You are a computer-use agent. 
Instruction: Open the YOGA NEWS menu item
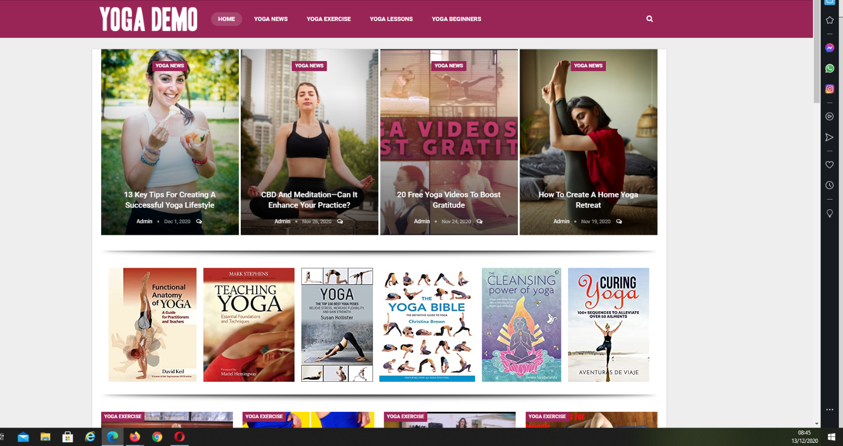click(x=271, y=19)
